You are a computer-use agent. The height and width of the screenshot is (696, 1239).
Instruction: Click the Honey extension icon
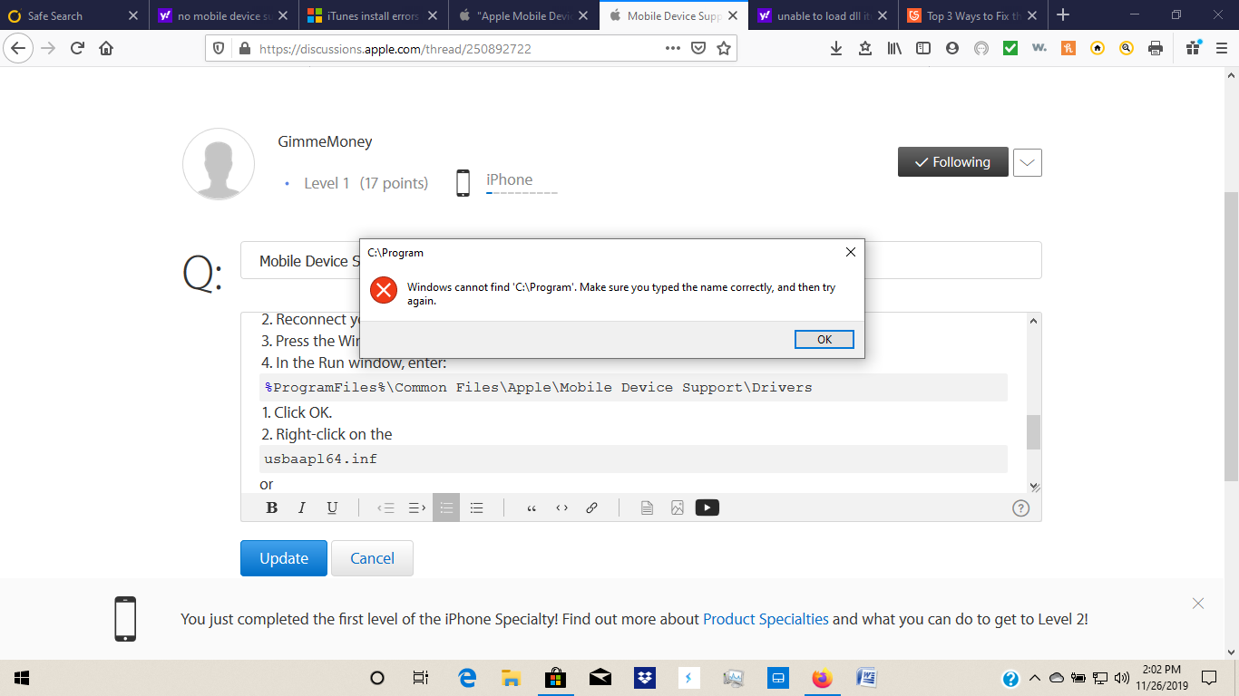click(1068, 48)
